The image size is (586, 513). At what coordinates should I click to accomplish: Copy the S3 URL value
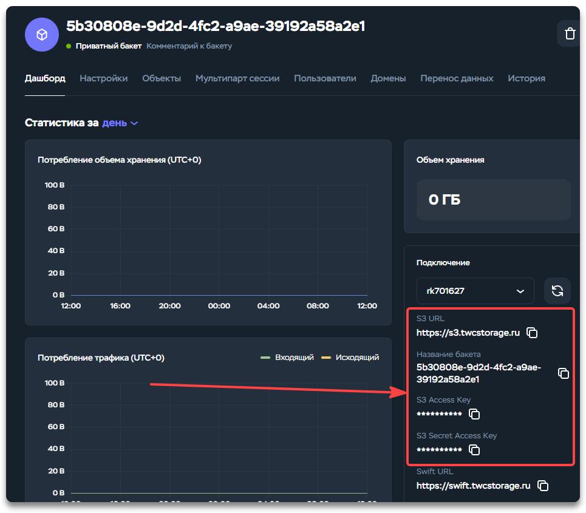[532, 333]
